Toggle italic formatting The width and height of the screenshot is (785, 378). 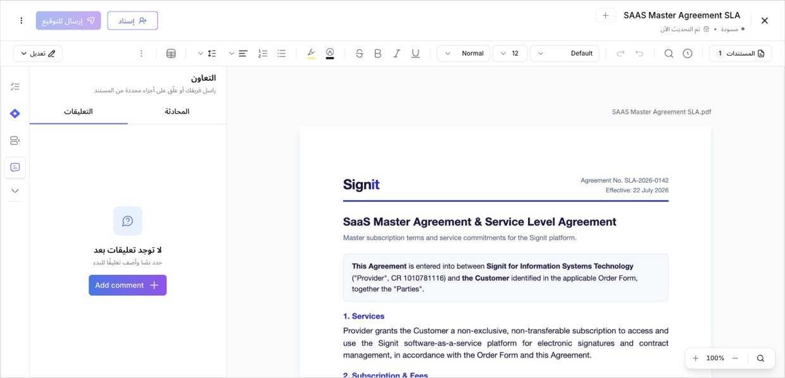(x=397, y=54)
